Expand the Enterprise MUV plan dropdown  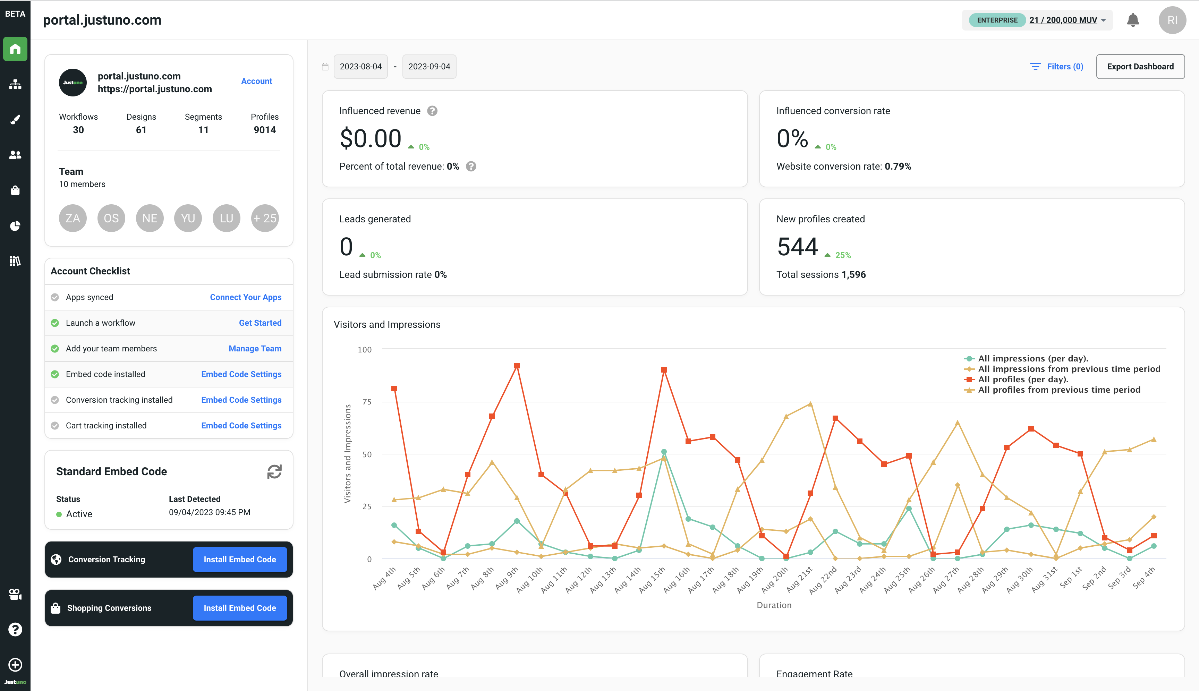pyautogui.click(x=1038, y=20)
